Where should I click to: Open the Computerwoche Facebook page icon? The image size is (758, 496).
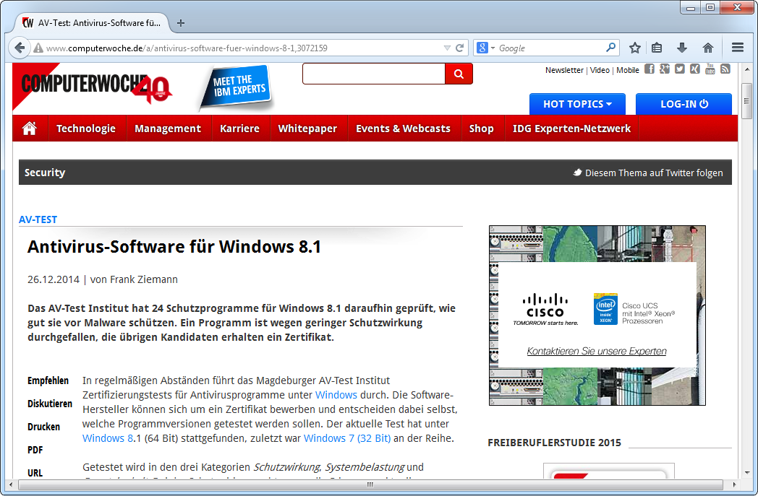(x=650, y=69)
